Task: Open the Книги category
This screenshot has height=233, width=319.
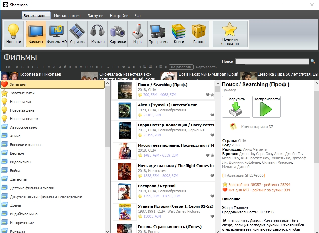Action: point(179,34)
